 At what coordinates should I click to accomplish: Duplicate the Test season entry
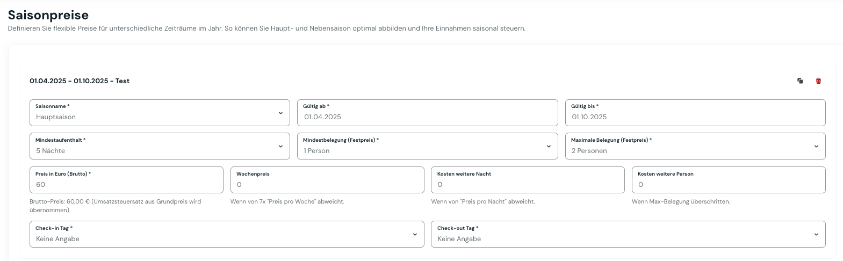pos(800,81)
